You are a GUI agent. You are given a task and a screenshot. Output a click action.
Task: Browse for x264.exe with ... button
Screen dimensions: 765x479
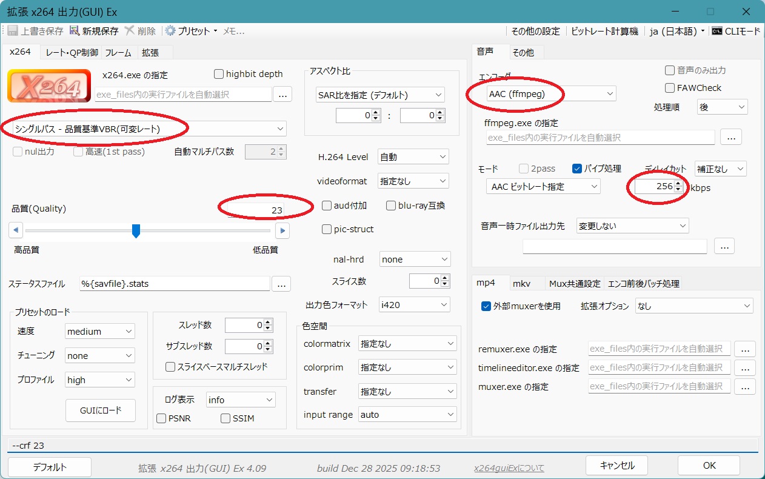pyautogui.click(x=282, y=94)
